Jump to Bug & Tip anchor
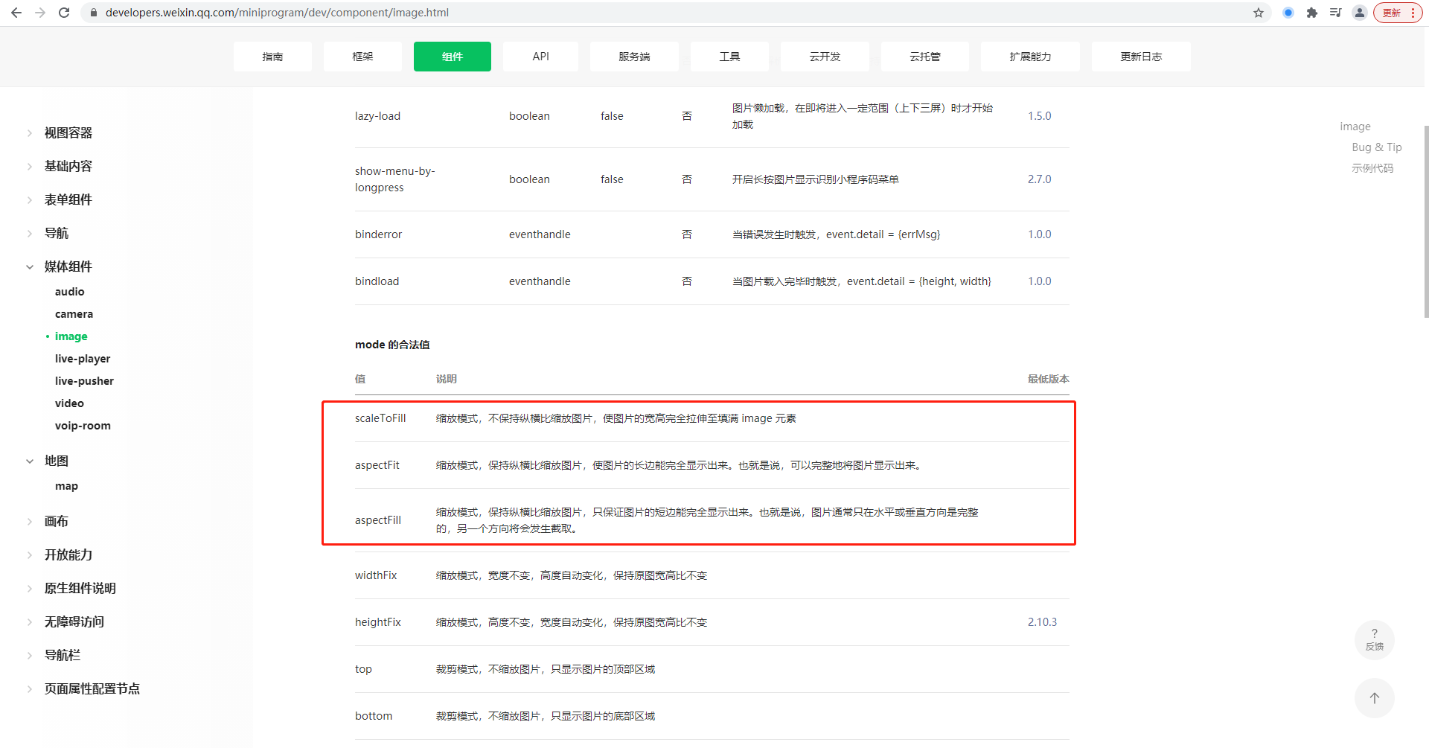 [1376, 147]
